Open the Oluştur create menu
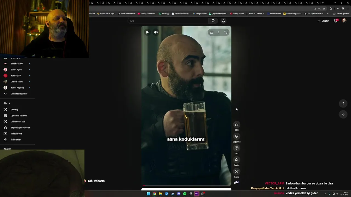Image resolution: width=351 pixels, height=197 pixels. click(323, 21)
